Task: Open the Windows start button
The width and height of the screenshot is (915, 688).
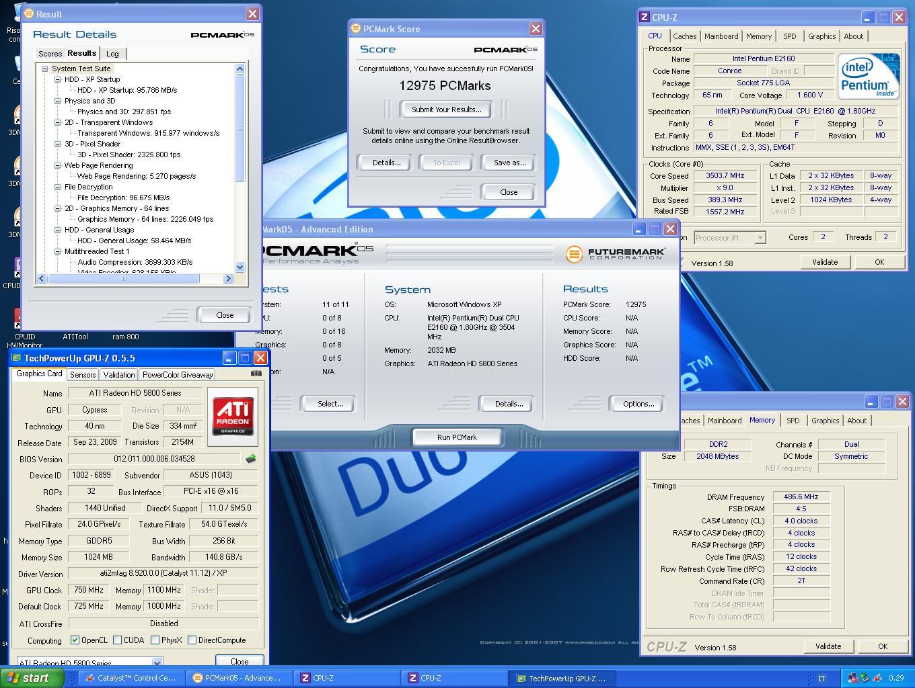Action: 31,678
